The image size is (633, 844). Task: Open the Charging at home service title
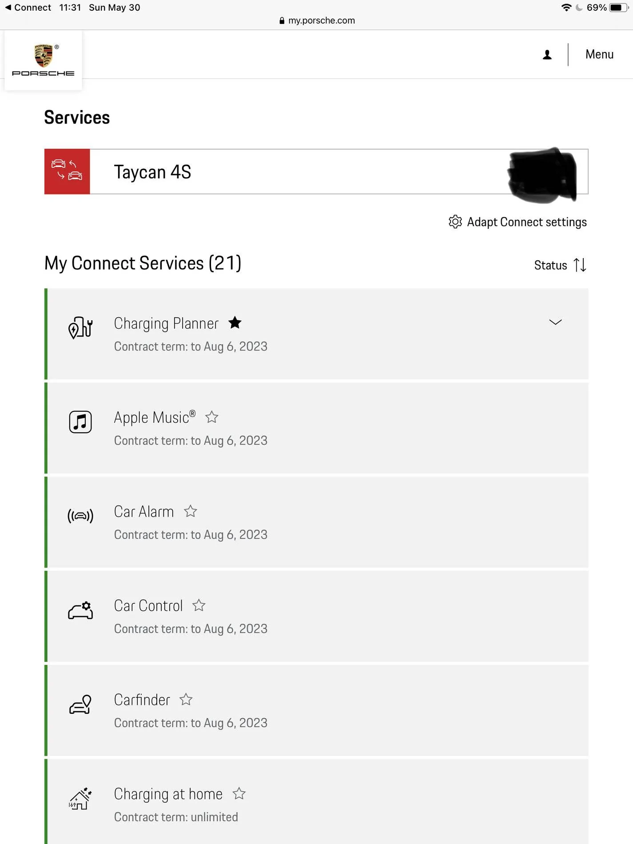tap(168, 794)
